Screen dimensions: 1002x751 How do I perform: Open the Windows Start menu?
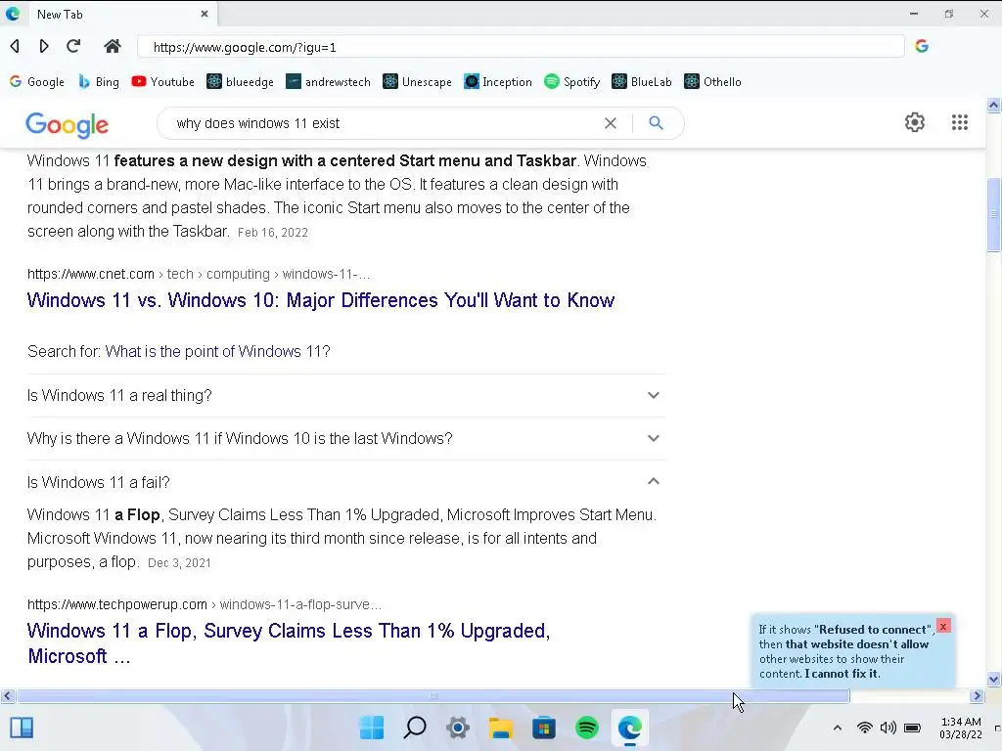(x=371, y=728)
